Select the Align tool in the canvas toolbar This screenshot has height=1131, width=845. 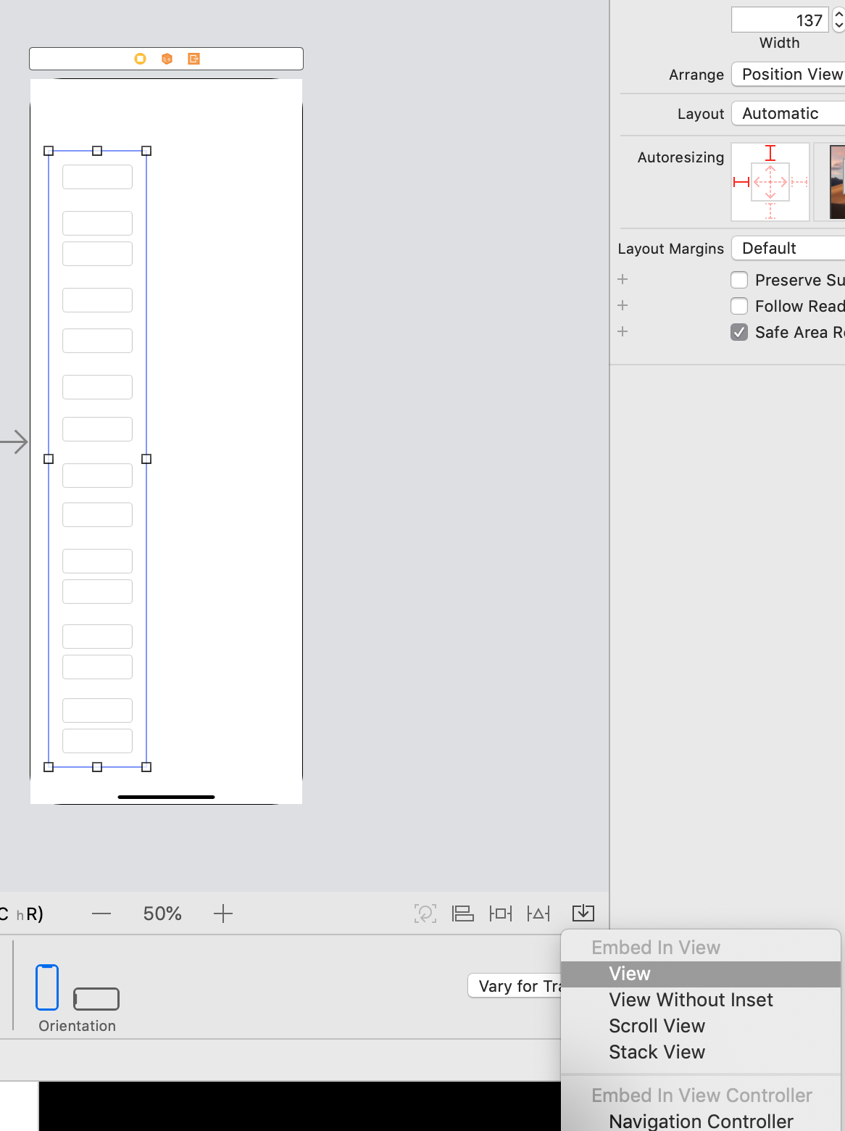[x=463, y=913]
